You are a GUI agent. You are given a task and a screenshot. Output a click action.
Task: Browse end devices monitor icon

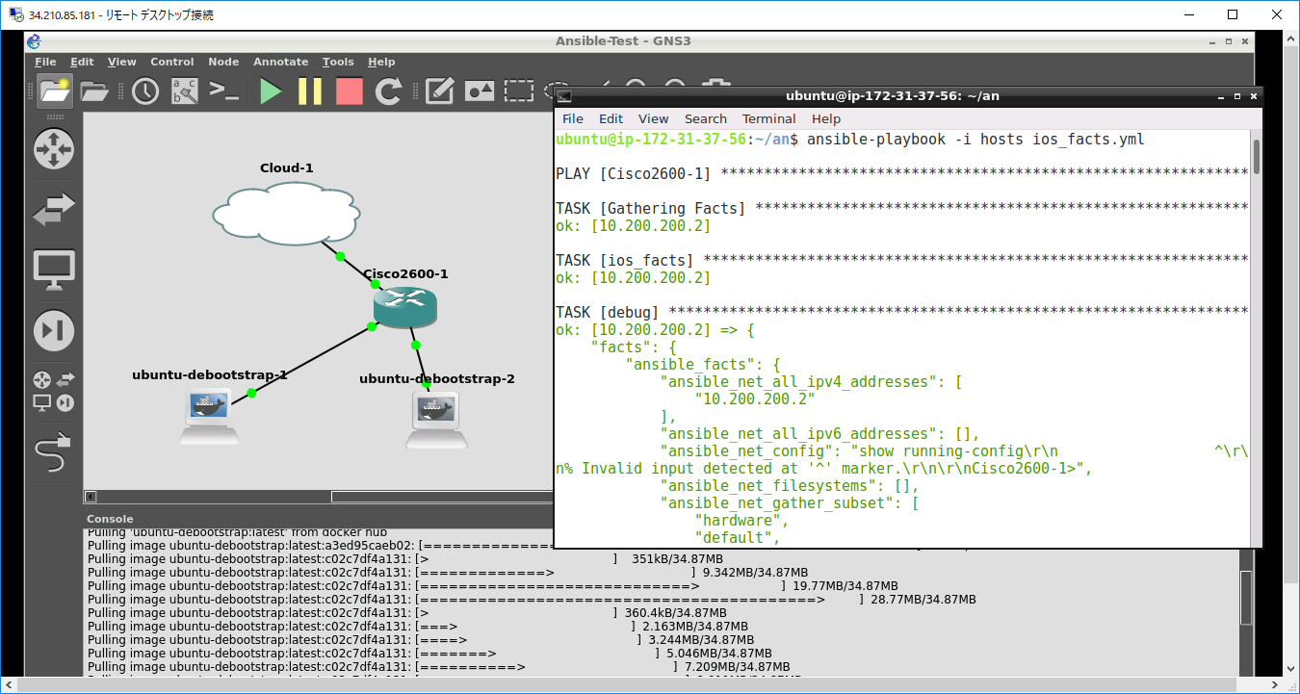coord(54,270)
